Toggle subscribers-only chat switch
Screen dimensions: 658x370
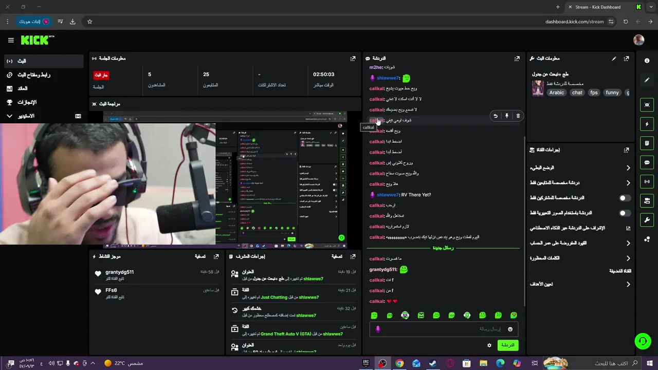[625, 198]
